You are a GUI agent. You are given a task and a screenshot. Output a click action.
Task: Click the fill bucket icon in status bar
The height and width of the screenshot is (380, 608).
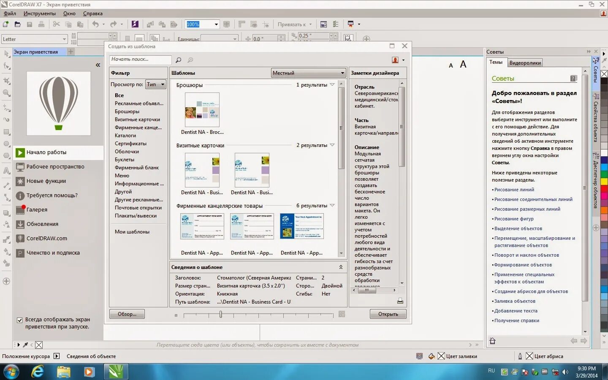(x=432, y=356)
